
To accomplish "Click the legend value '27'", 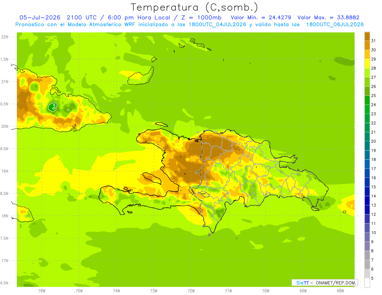I will (x=373, y=77).
